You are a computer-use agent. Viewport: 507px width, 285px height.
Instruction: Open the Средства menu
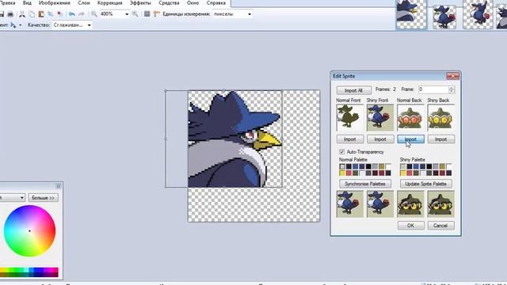click(x=169, y=3)
